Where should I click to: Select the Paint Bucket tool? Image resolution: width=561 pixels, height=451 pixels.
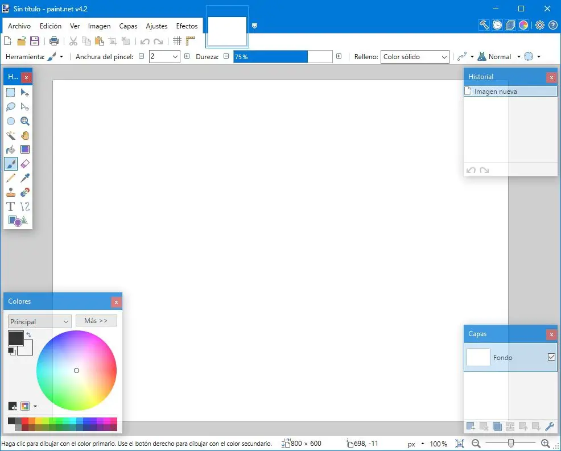pyautogui.click(x=11, y=150)
